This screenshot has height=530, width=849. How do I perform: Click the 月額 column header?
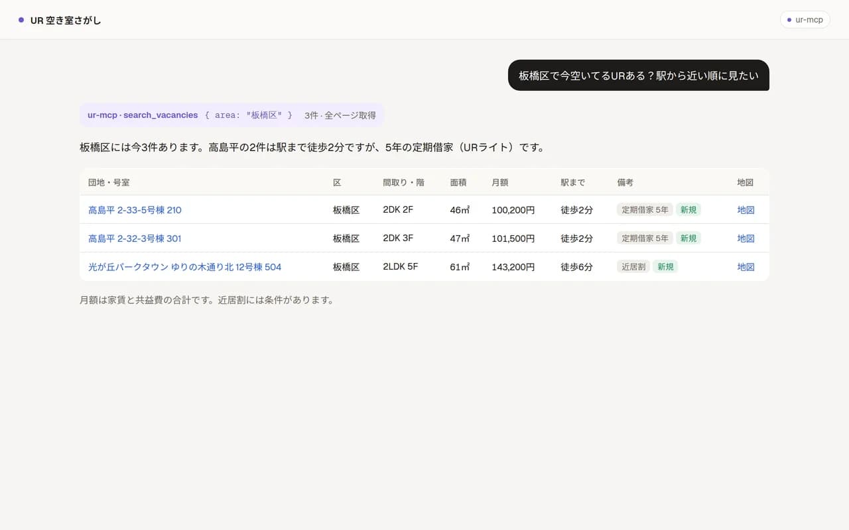click(501, 182)
